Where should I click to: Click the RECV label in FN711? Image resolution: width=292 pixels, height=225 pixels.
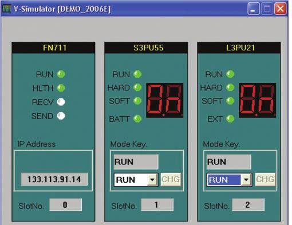(42, 102)
